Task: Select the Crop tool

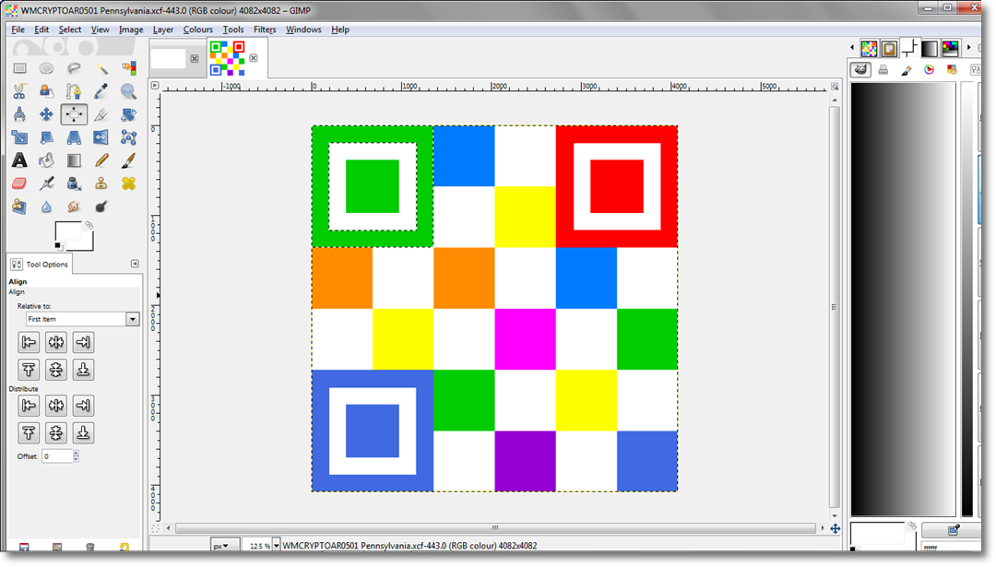Action: [101, 114]
